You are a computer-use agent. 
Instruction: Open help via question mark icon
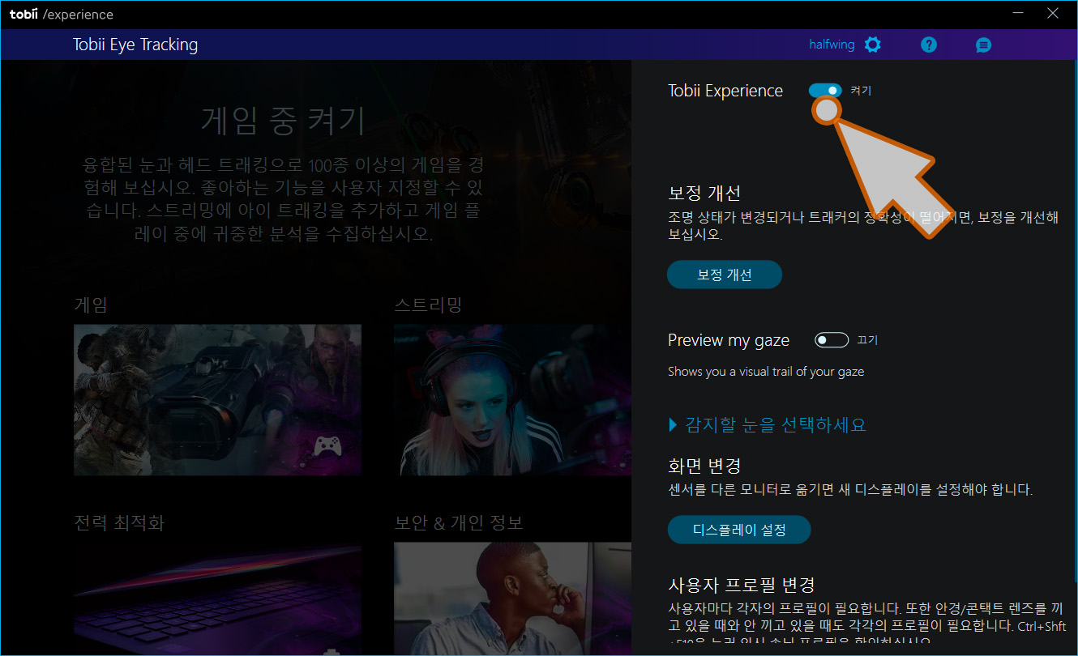click(929, 45)
